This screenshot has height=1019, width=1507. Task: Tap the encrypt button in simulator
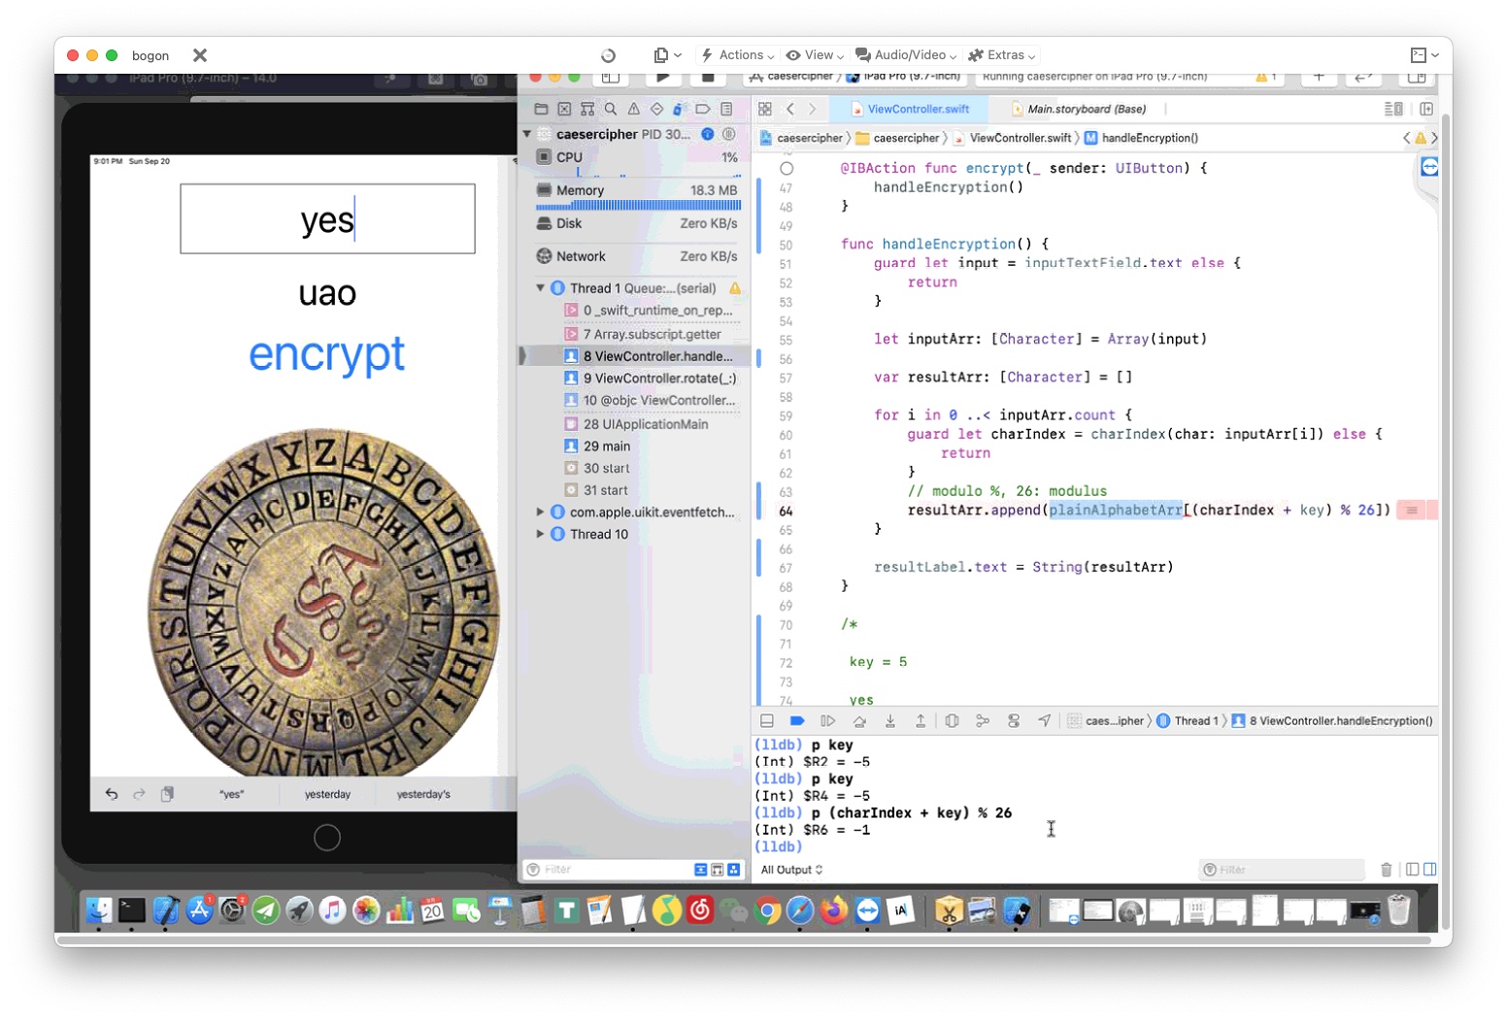(326, 354)
